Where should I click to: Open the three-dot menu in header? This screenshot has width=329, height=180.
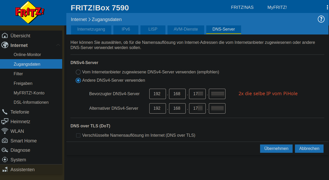[327, 7]
